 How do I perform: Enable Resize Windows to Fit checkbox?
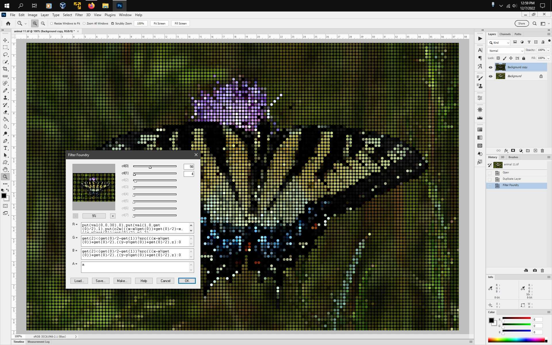coord(52,24)
